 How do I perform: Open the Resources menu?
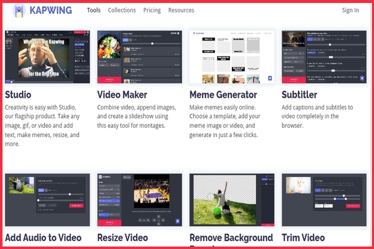point(181,10)
